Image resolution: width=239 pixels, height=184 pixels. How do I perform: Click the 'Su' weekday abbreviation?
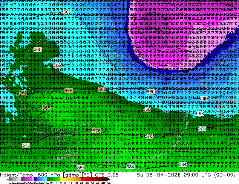point(140,175)
